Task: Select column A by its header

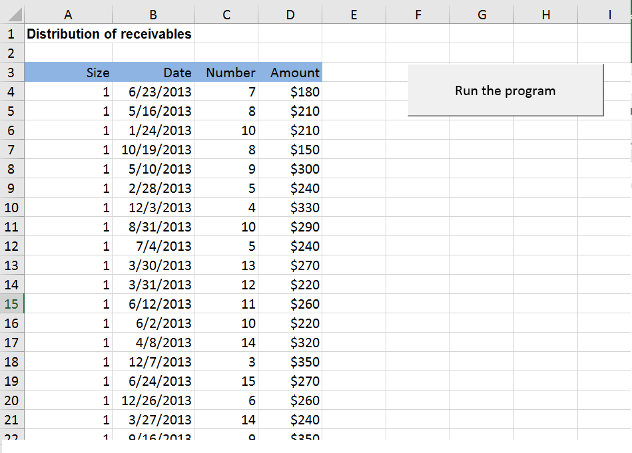Action: pos(69,14)
